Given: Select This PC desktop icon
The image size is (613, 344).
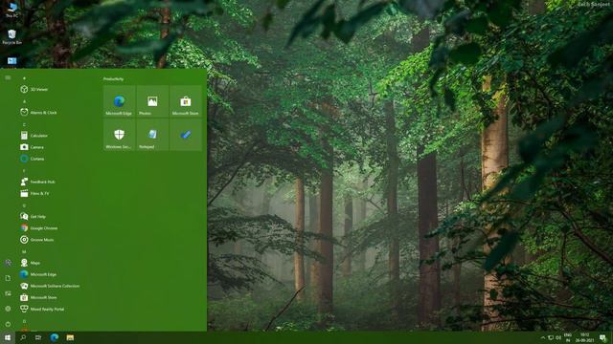Looking at the screenshot, I should point(12,10).
